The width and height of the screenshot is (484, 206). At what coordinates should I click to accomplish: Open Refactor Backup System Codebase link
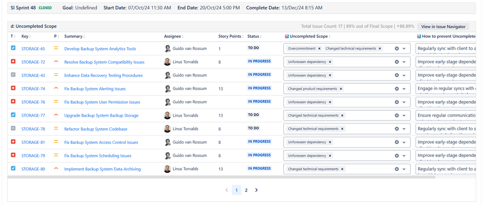pyautogui.click(x=96, y=129)
